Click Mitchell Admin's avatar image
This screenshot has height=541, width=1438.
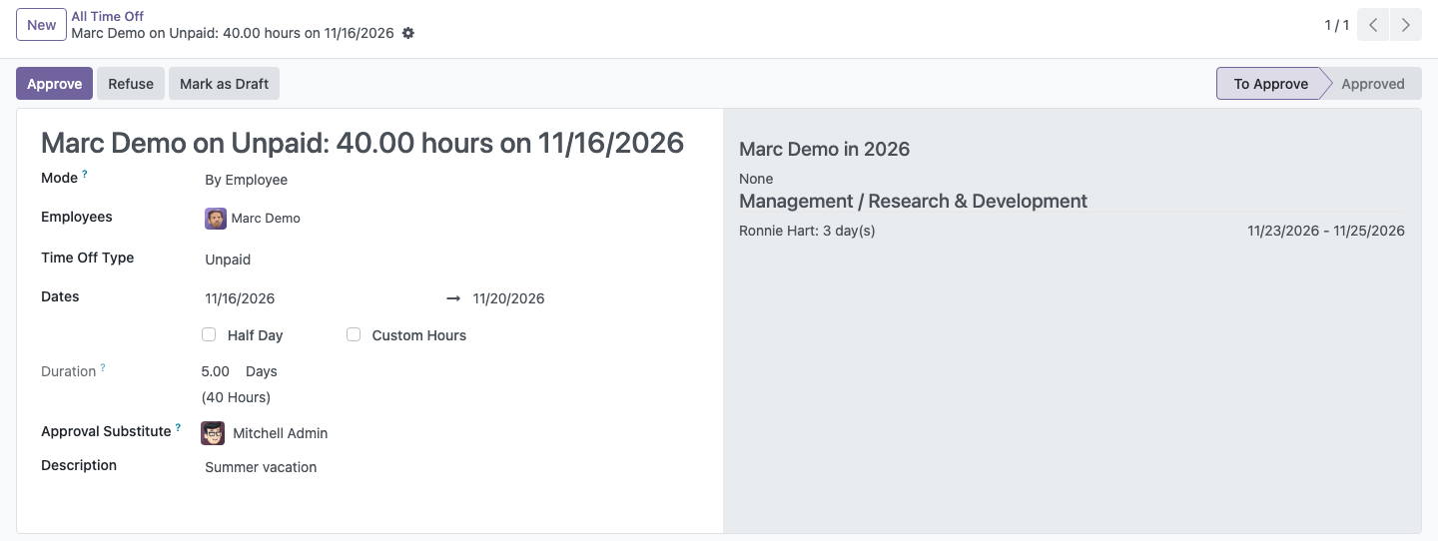213,433
